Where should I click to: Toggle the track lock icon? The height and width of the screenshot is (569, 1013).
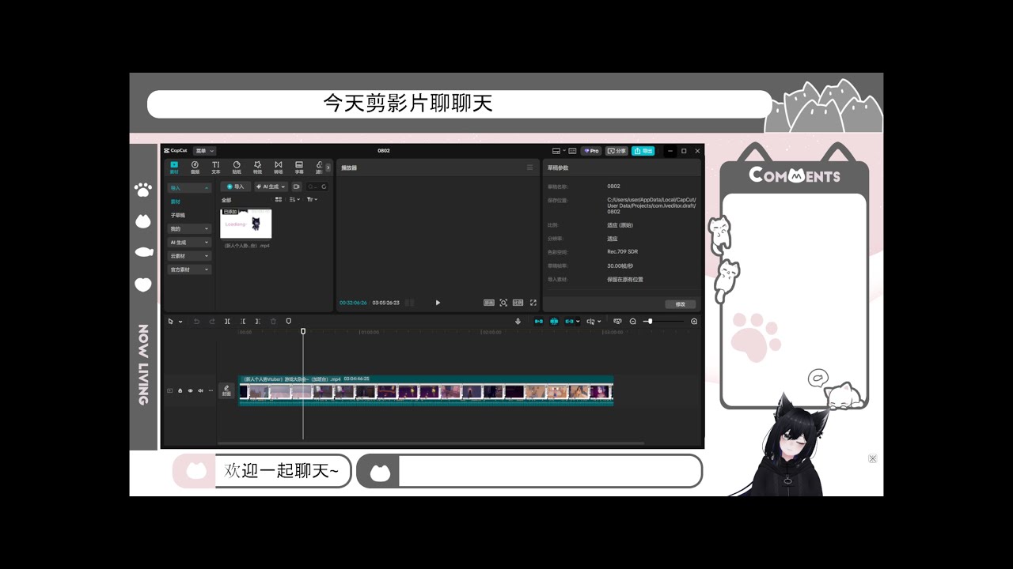(x=180, y=390)
